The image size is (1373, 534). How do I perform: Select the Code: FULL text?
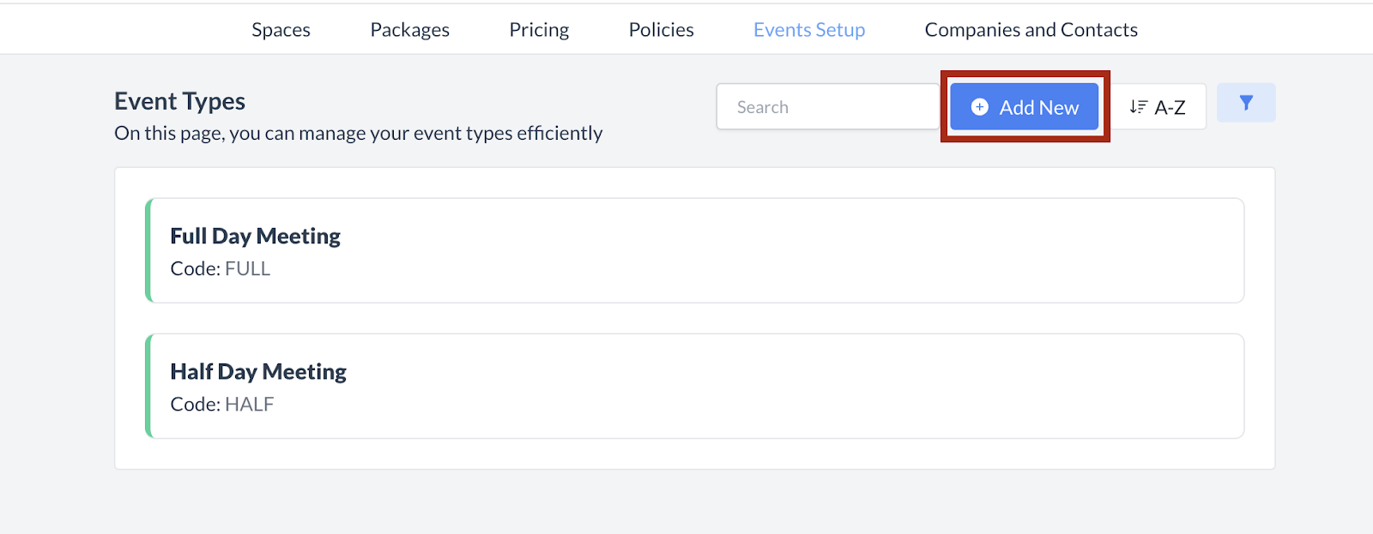221,269
